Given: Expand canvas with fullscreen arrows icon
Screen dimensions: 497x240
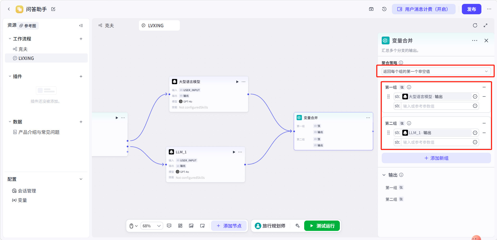Looking at the screenshot, I should click(486, 25).
